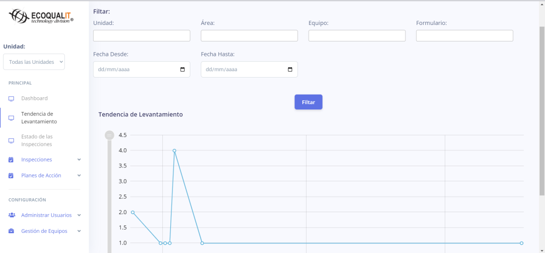The image size is (545, 253).
Task: Click the Estado de las Inspecciones monitor icon
Action: pos(11,140)
